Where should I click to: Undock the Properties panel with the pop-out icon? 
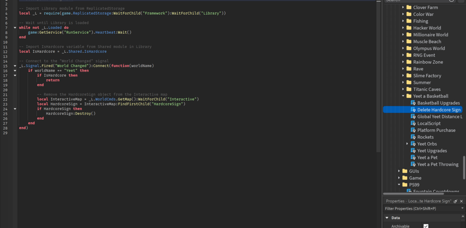point(456,201)
